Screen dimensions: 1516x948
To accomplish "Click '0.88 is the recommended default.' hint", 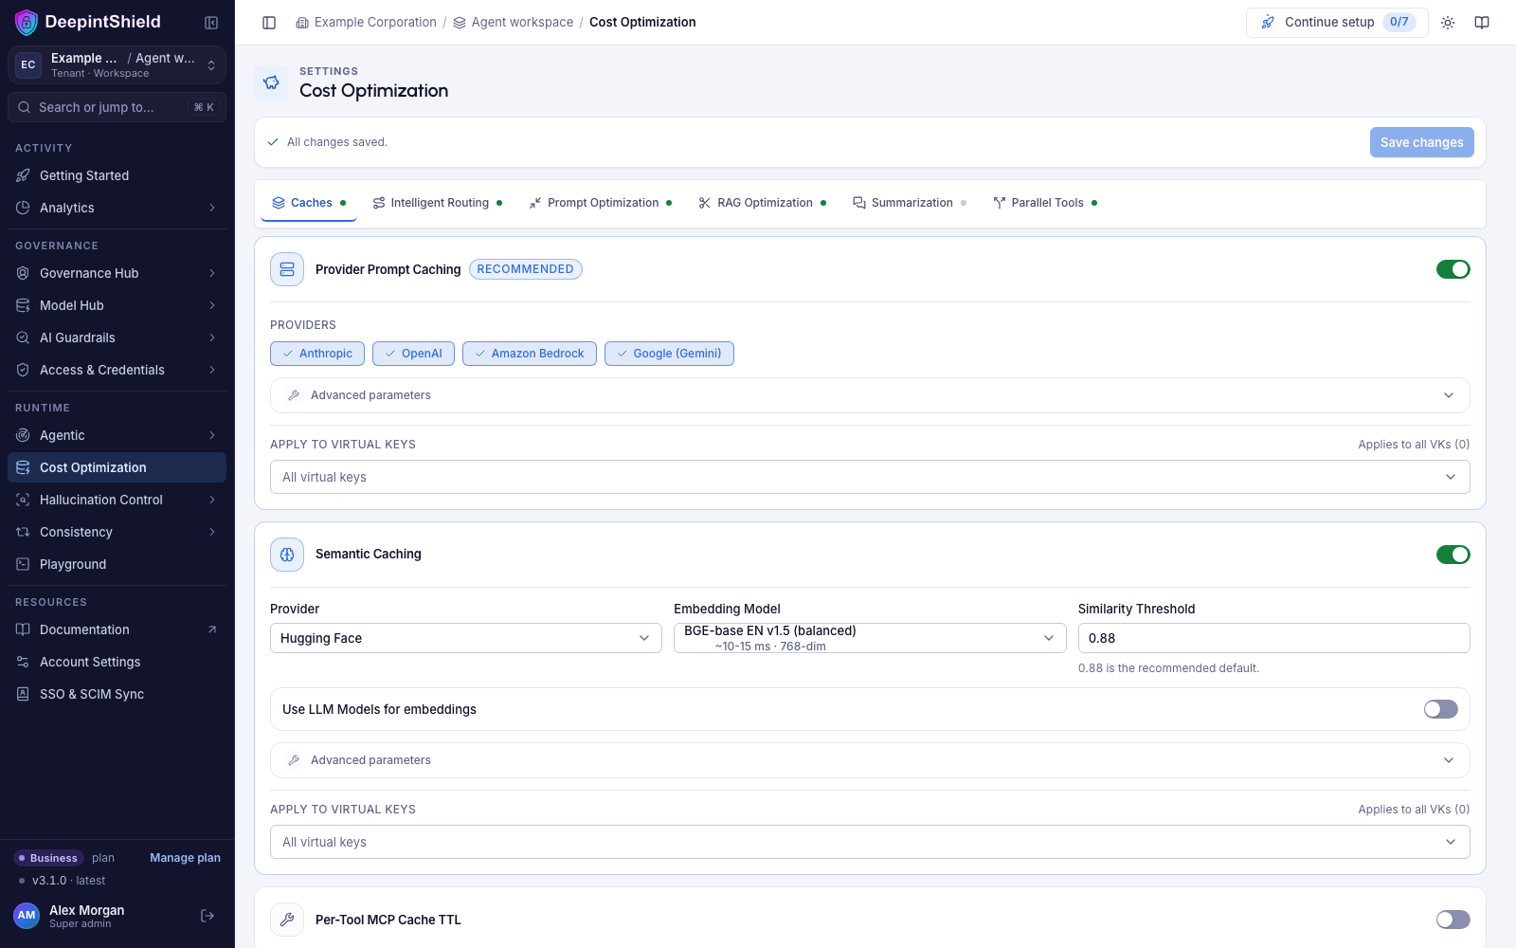I will click(x=1168, y=668).
